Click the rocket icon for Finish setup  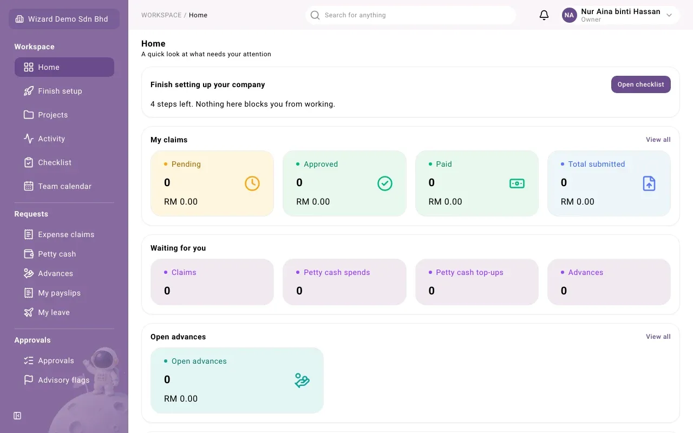pyautogui.click(x=29, y=91)
